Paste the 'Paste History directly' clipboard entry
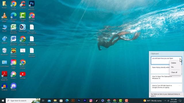Image resolution: width=184 pixels, height=103 pixels. click(x=166, y=70)
